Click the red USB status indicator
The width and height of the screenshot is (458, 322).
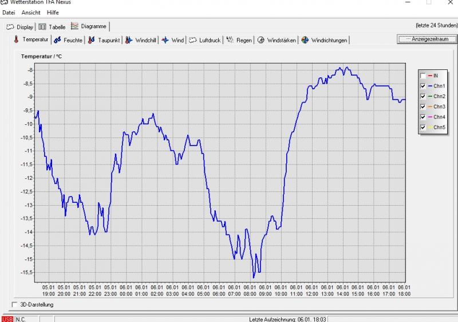pyautogui.click(x=7, y=319)
